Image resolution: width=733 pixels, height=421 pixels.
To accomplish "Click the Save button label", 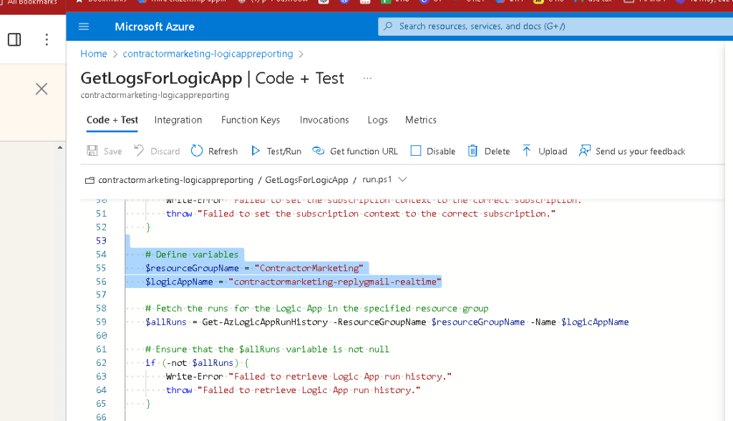I will pyautogui.click(x=112, y=152).
